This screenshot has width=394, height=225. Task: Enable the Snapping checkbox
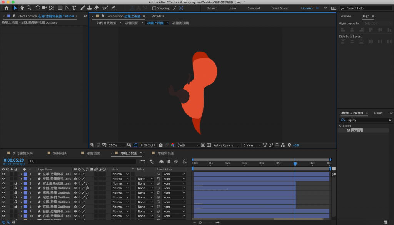click(154, 8)
